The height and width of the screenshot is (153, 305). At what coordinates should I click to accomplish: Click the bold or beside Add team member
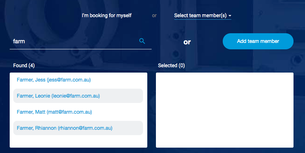187,42
